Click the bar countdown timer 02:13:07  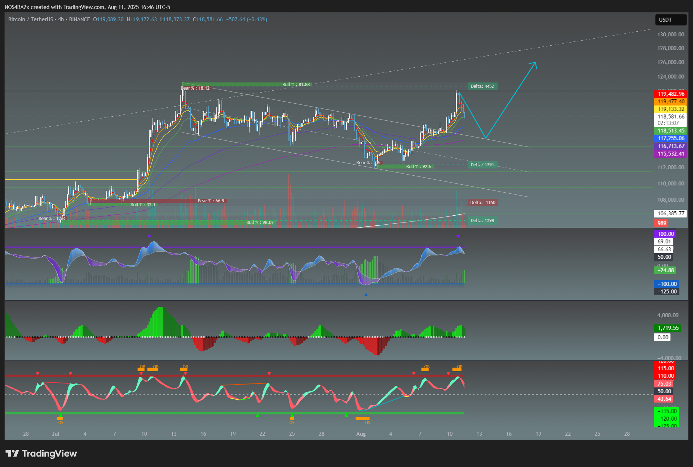tap(668, 123)
